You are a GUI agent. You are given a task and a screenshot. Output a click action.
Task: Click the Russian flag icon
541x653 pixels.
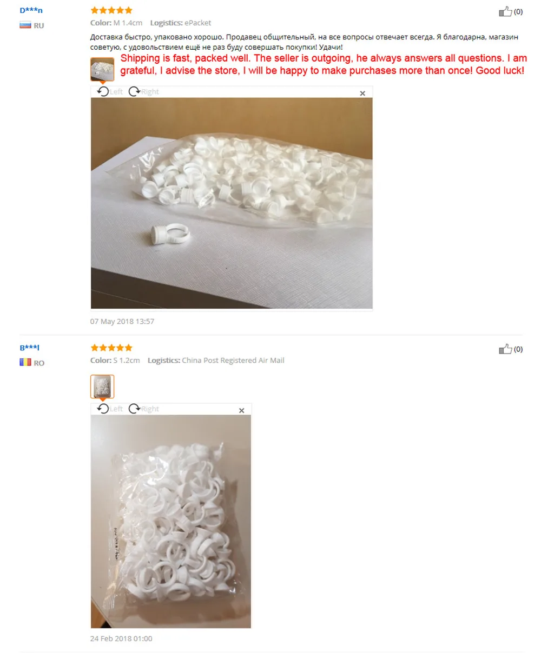click(x=25, y=25)
